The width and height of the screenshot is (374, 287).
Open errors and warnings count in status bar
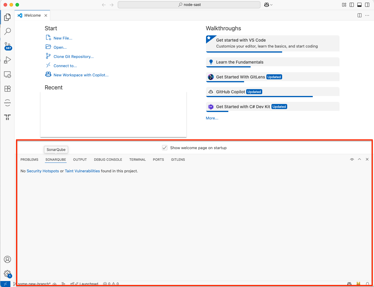point(111,284)
